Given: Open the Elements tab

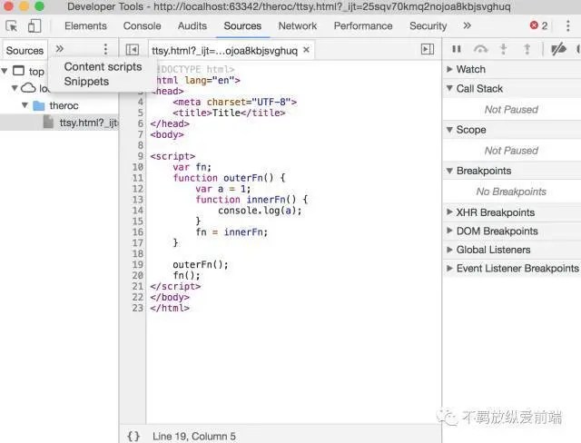Looking at the screenshot, I should [85, 26].
